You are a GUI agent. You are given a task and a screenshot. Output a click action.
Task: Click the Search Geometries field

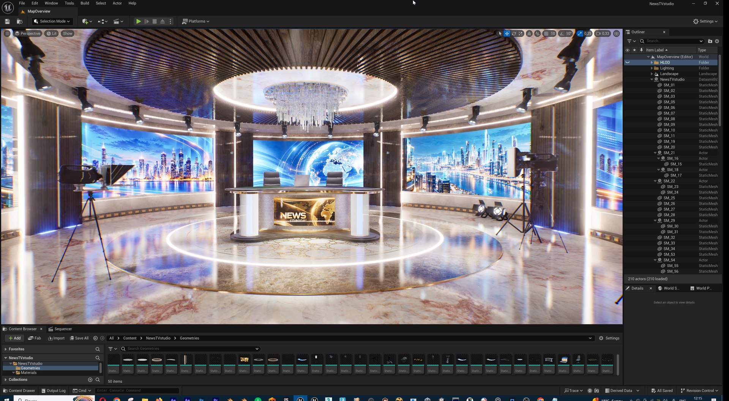point(190,349)
